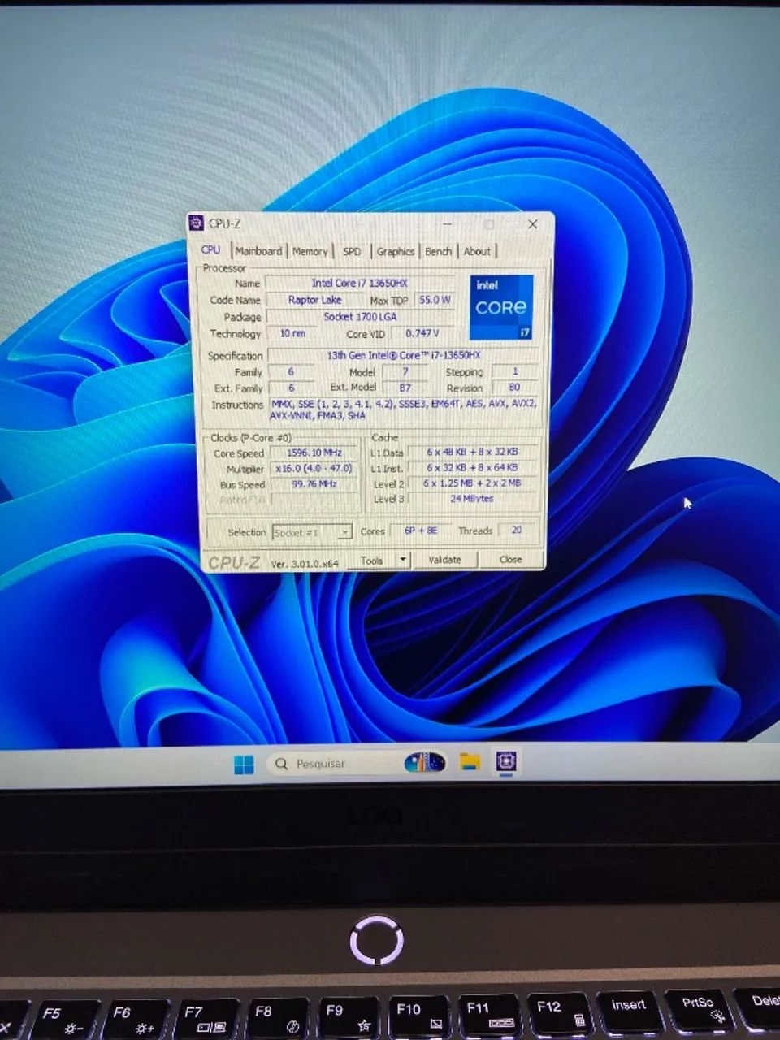Open the About tab
This screenshot has width=780, height=1040.
click(477, 251)
